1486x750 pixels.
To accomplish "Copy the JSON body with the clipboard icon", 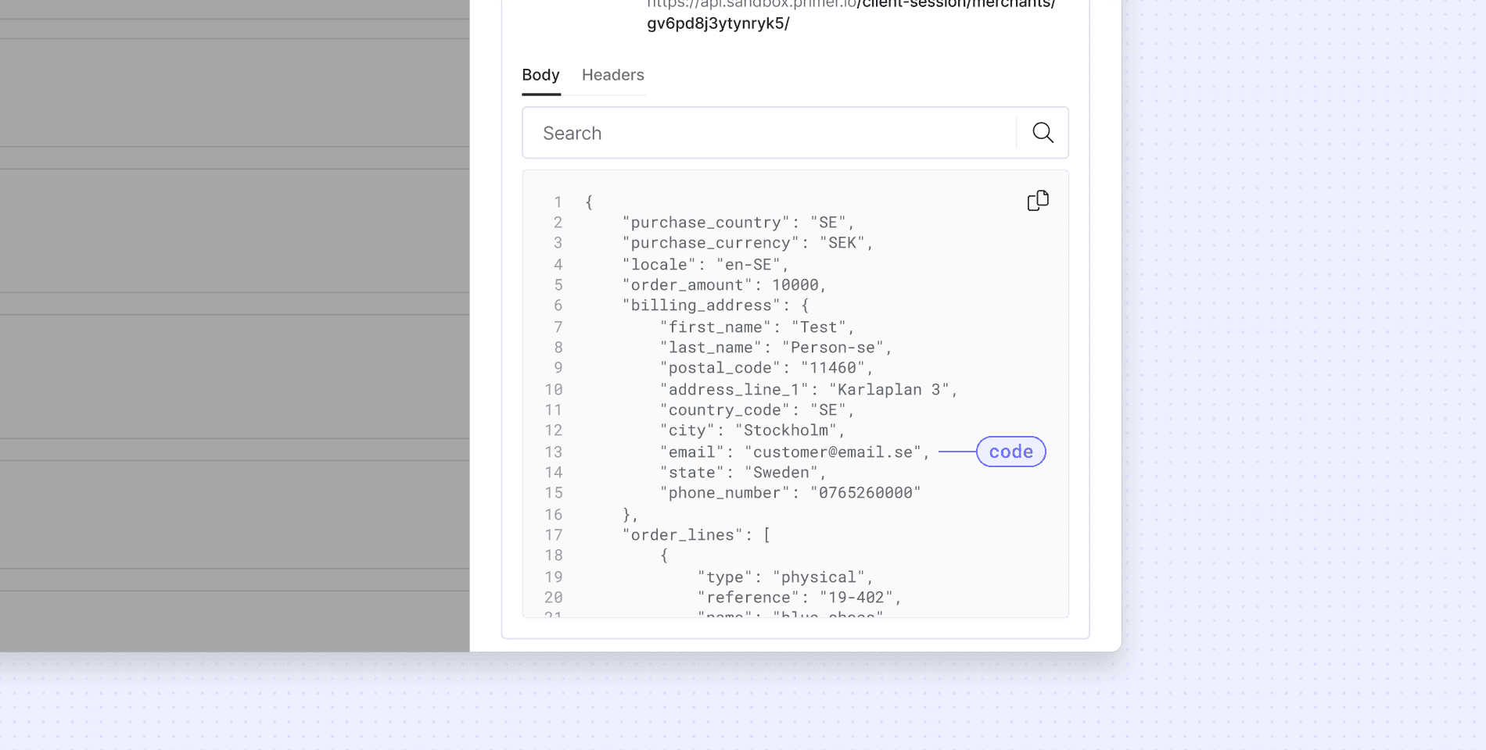I will click(1038, 201).
